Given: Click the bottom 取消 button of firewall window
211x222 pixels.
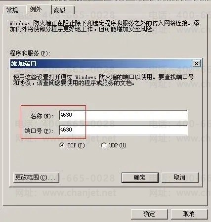Looking at the screenshot, I should tap(189, 214).
